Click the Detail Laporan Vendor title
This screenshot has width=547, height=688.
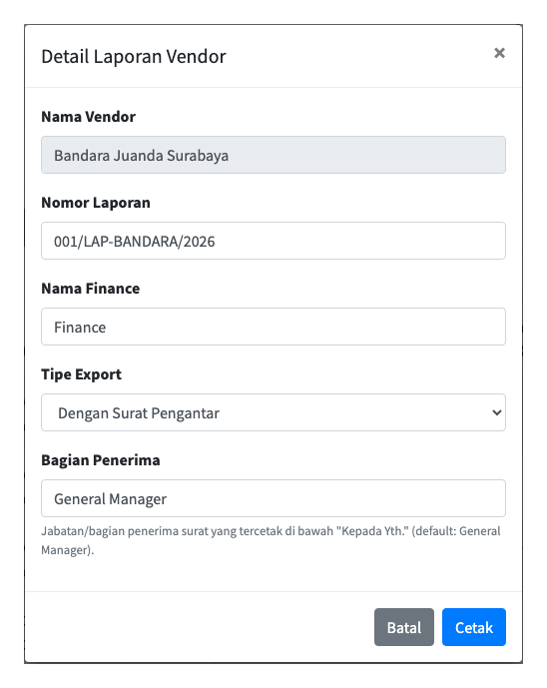(134, 57)
